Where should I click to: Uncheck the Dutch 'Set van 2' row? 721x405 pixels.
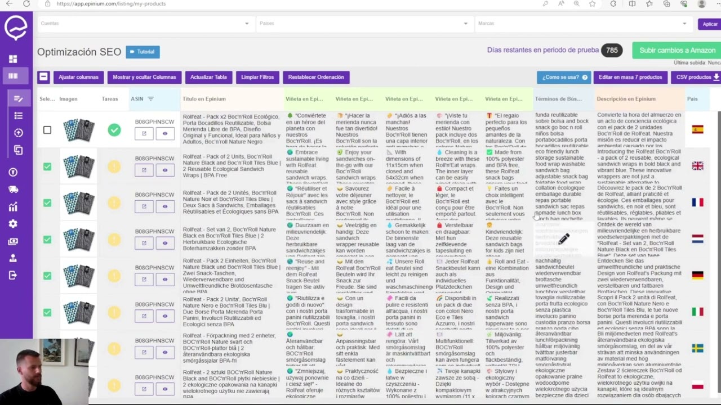47,239
